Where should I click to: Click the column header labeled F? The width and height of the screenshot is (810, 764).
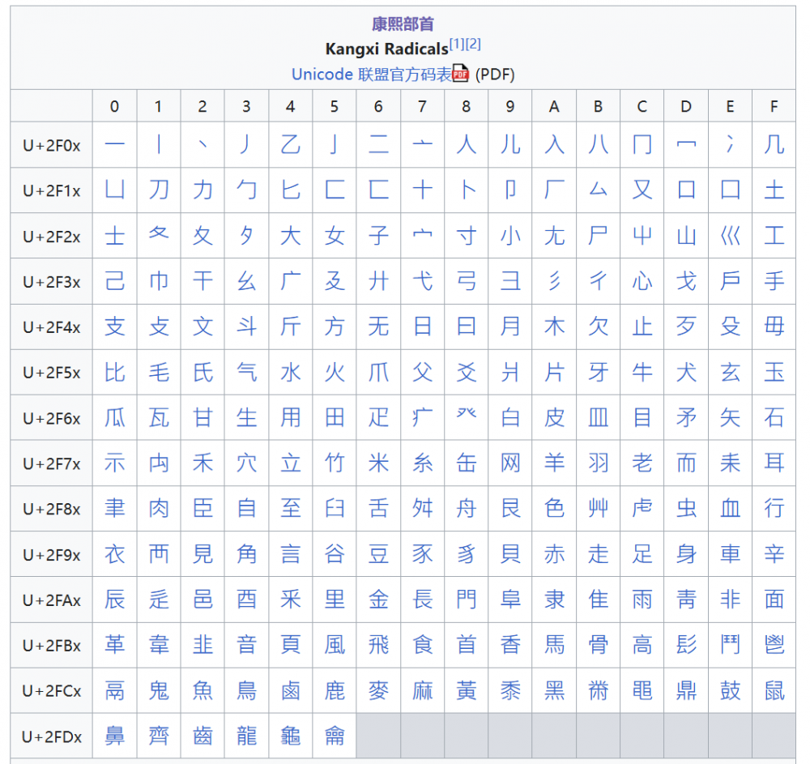(774, 106)
